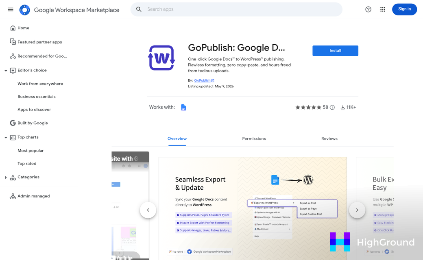This screenshot has height=260, width=423.
Task: Open Business essentials
Action: pos(37,97)
